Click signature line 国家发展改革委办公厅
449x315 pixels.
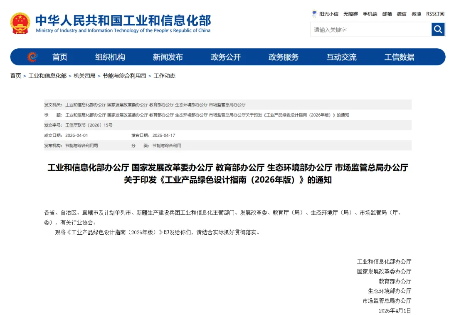pyautogui.click(x=384, y=271)
